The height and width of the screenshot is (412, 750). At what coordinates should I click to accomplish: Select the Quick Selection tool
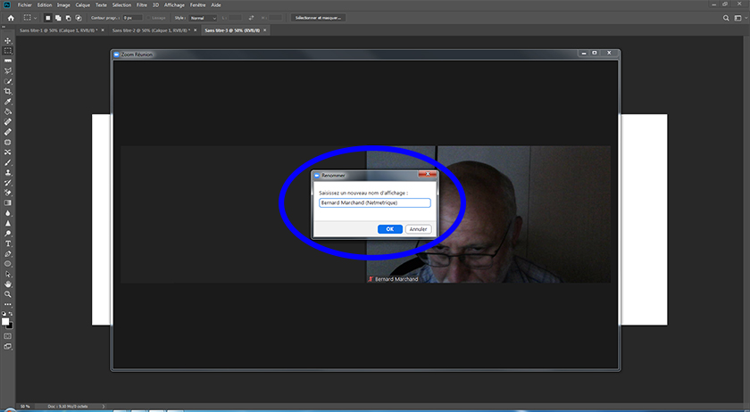pyautogui.click(x=8, y=81)
